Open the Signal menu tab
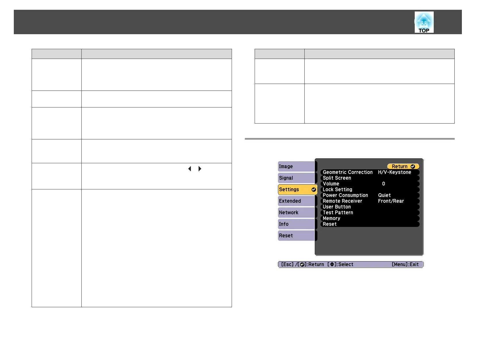Viewport: 484px width, 342px height. point(297,178)
